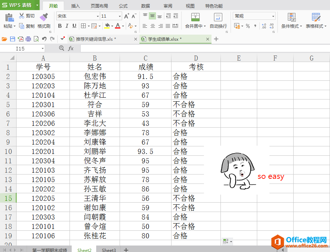This screenshot has height=252, width=330.
Task: Open the number format 常规 dropdown
Action: (x=273, y=16)
